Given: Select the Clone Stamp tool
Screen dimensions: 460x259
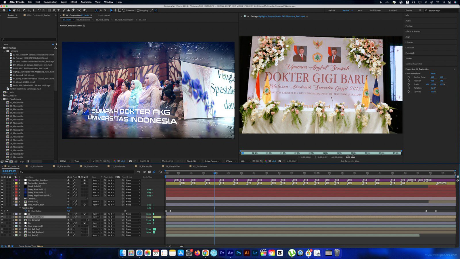Looking at the screenshot, I should pos(68,10).
